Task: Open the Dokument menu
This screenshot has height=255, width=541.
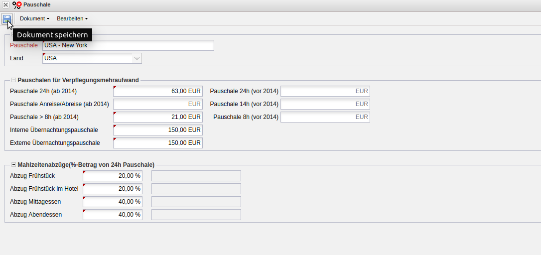Action: (x=34, y=19)
